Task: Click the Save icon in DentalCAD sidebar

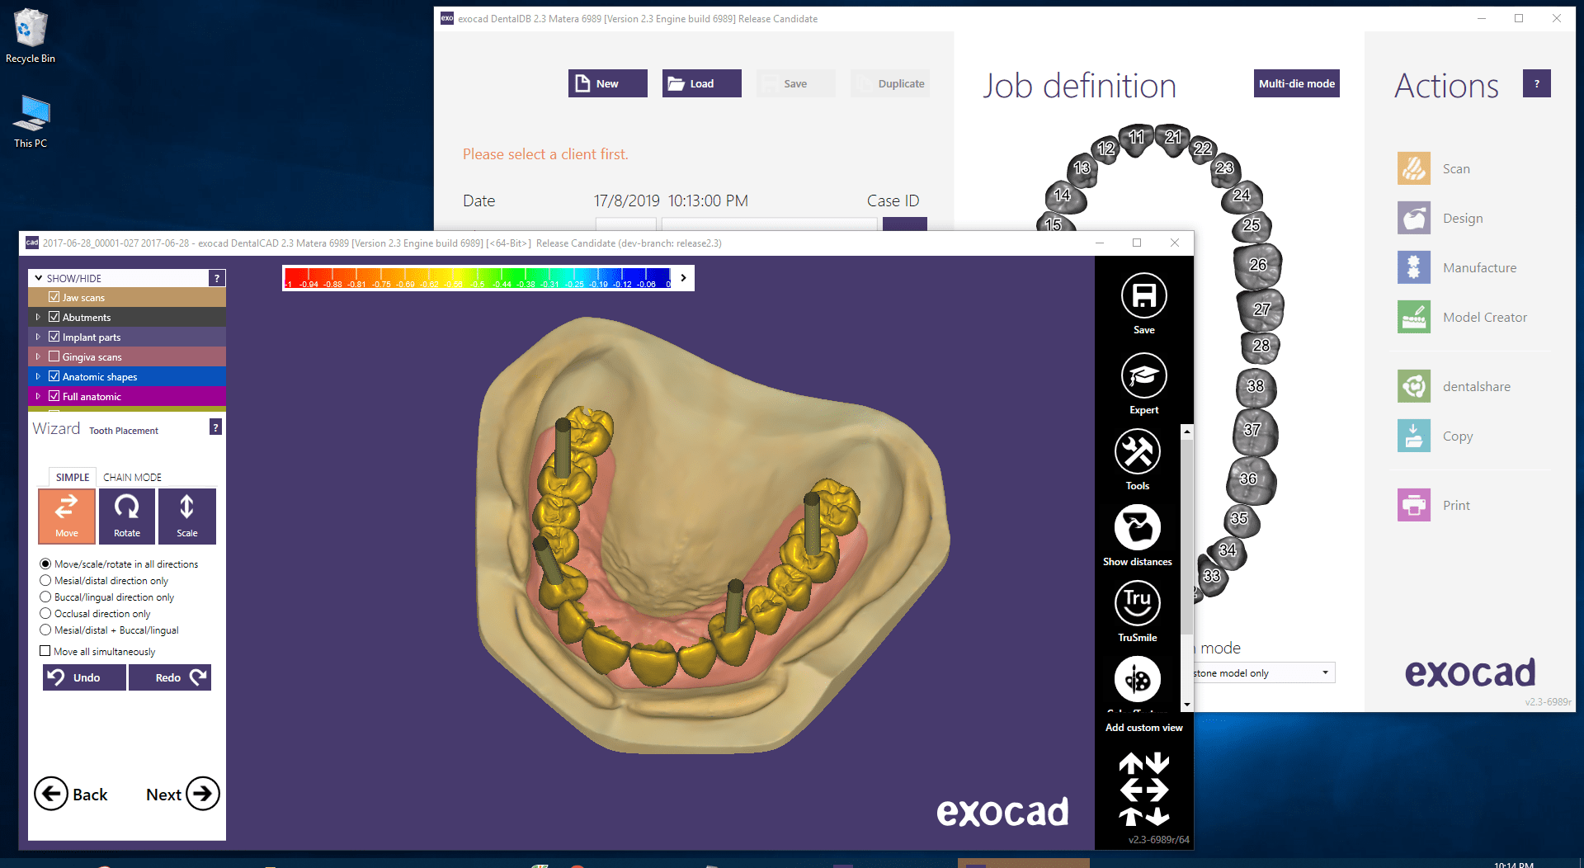Action: 1143,296
